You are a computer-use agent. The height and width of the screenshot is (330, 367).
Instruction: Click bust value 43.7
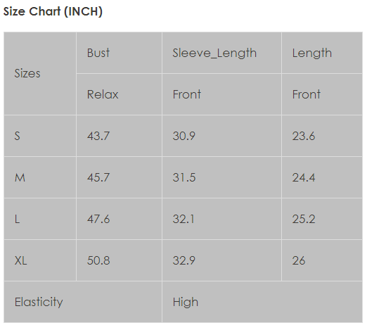coord(98,136)
